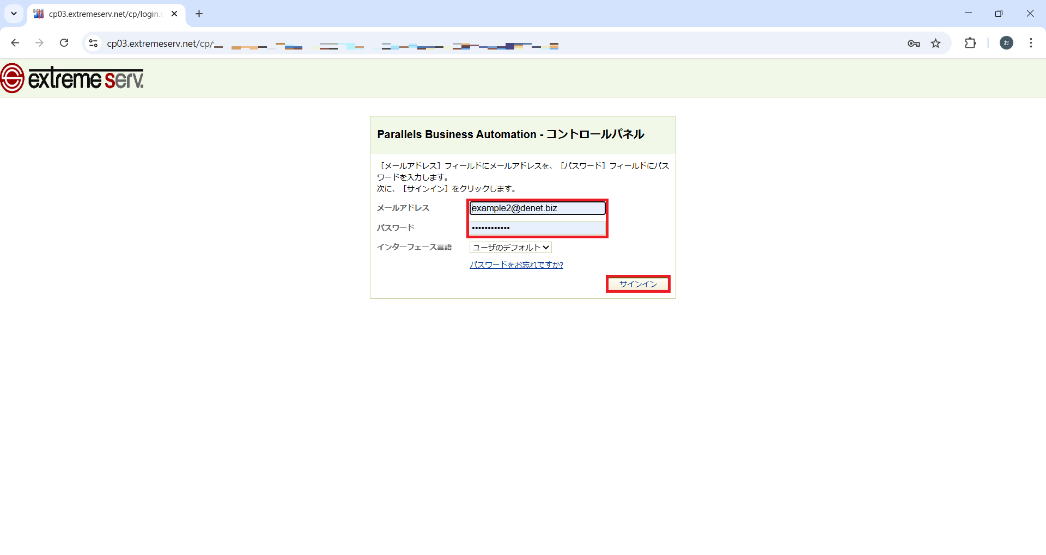Click the browser back arrow
Viewport: 1046px width, 555px height.
coord(15,43)
